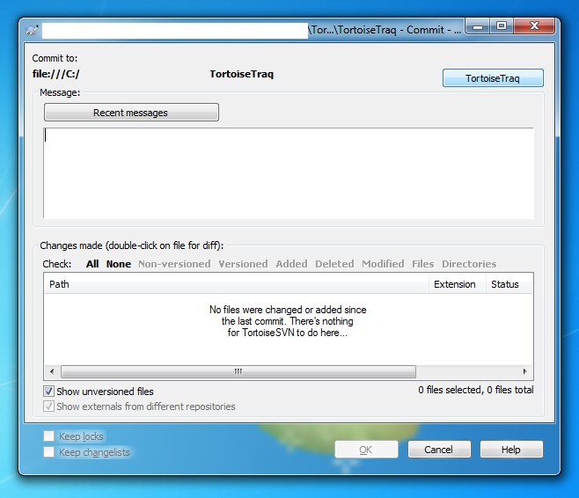Click the 'No files were changed' message
Screen dimensions: 579x498
click(288, 321)
